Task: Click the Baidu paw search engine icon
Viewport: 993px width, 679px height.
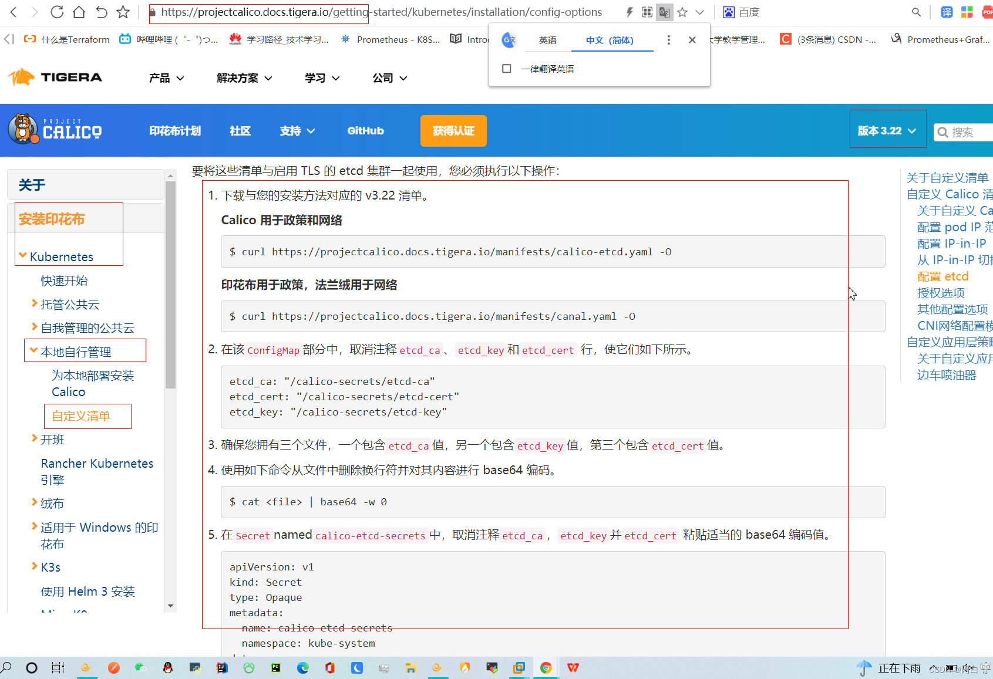Action: point(729,12)
